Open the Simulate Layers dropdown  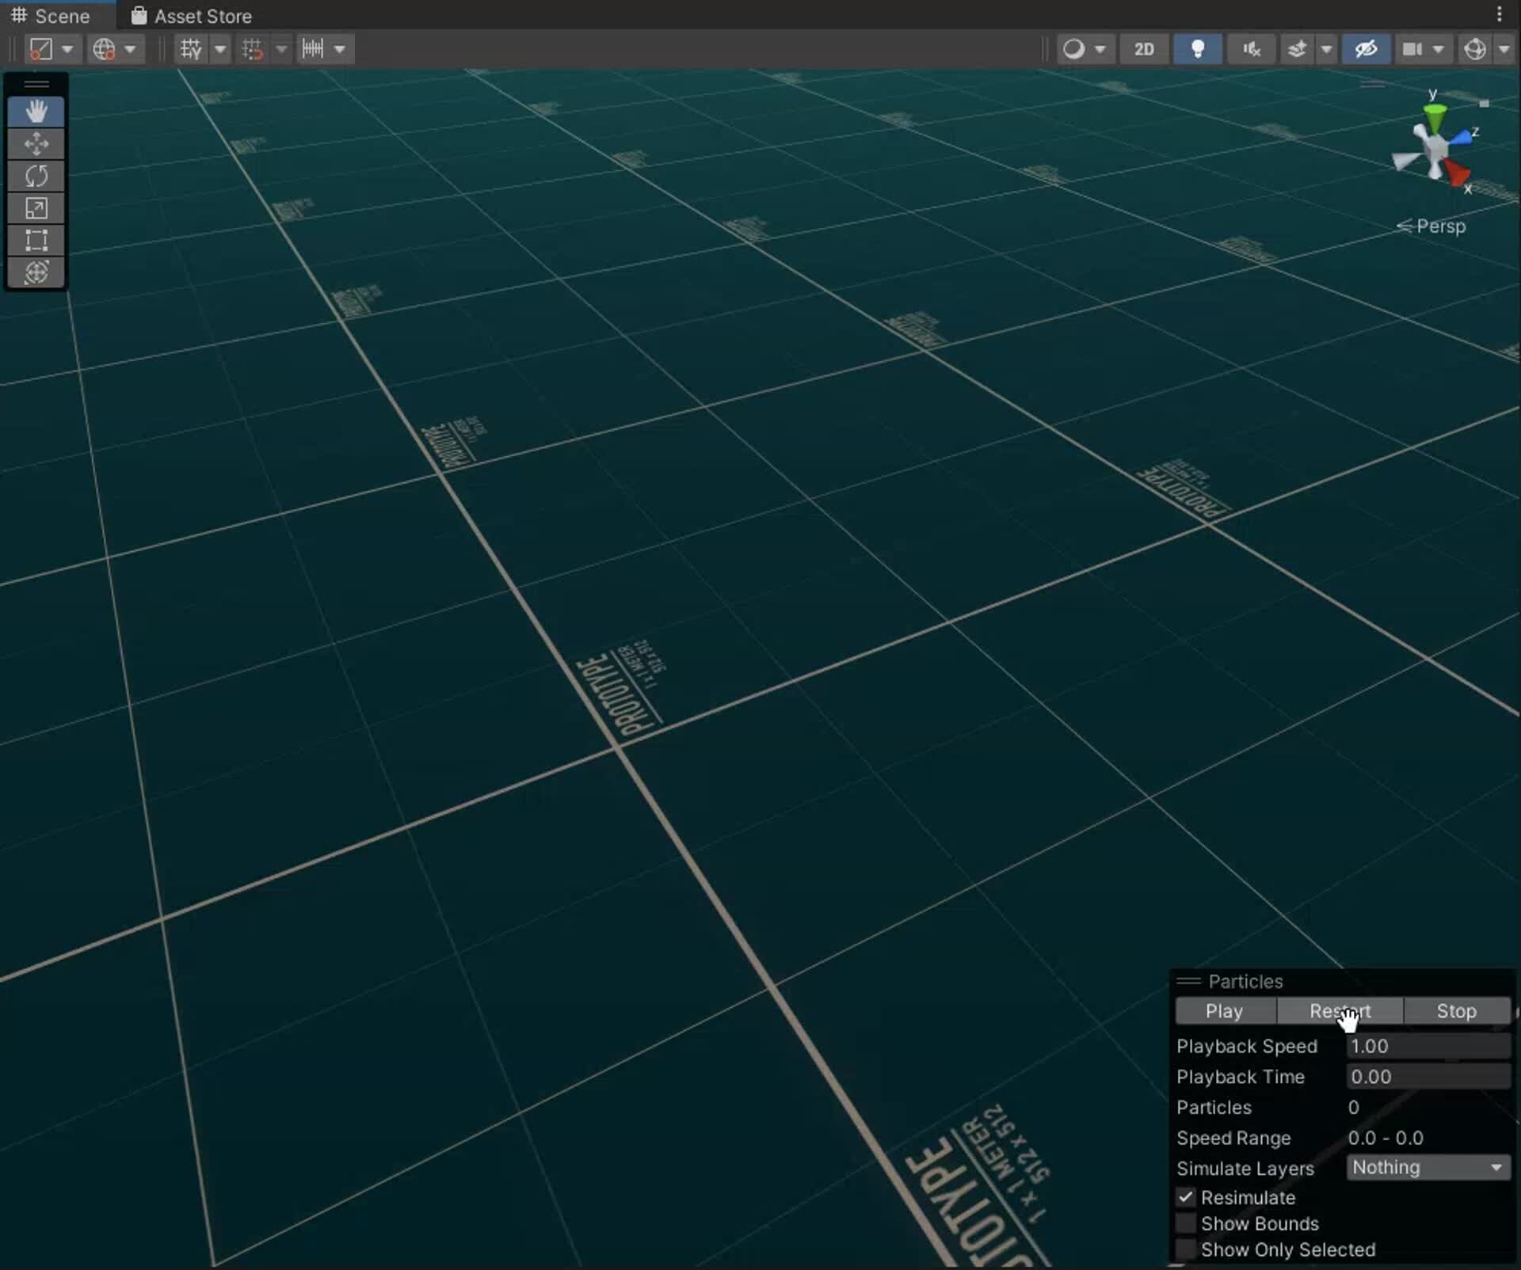[x=1425, y=1168]
